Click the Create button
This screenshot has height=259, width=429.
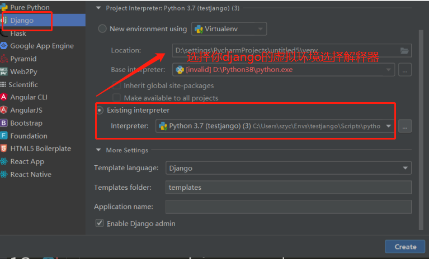pos(406,247)
